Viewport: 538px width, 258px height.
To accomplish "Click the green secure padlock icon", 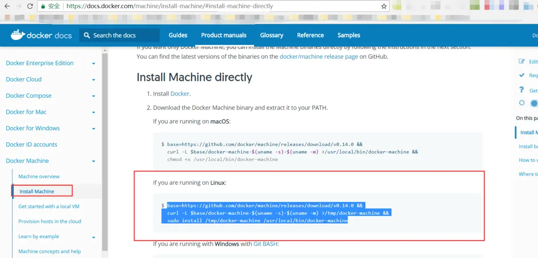I will (43, 6).
